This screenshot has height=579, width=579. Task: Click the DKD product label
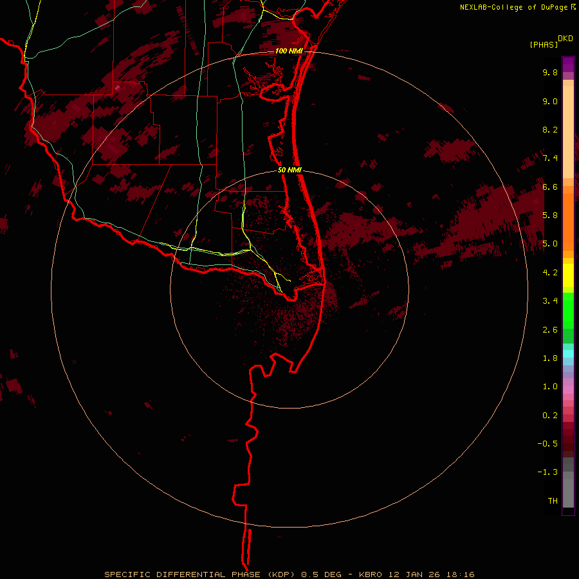(x=565, y=38)
